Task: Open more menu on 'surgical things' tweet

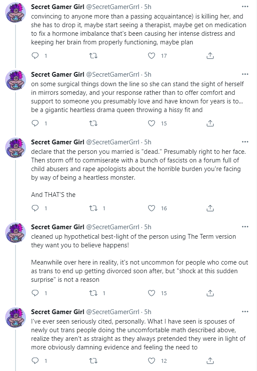Action: point(245,74)
